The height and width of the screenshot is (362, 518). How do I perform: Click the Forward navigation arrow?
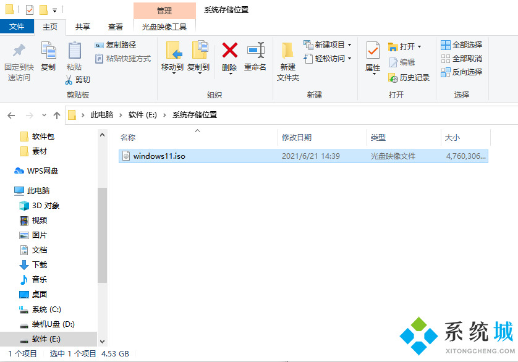tap(30, 116)
